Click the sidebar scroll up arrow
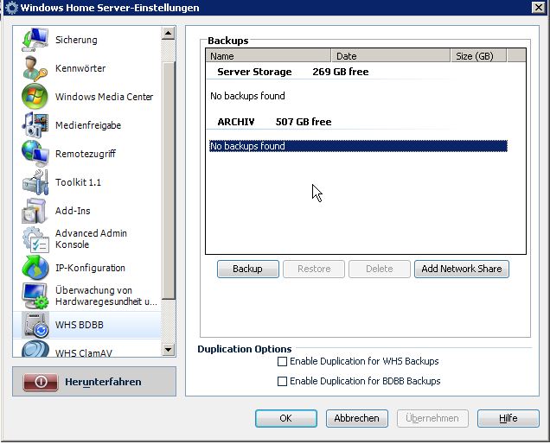550x444 pixels. coord(169,34)
